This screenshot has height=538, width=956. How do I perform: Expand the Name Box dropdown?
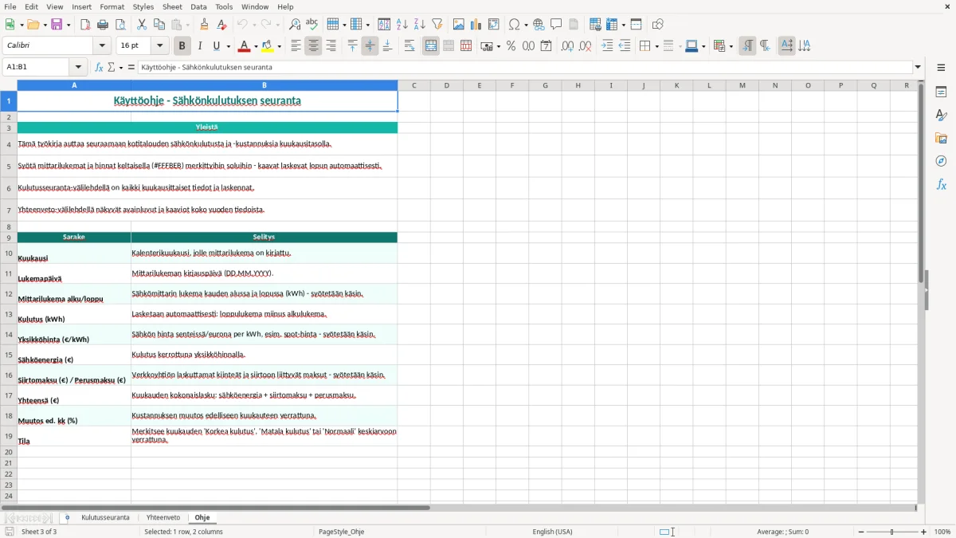[78, 67]
